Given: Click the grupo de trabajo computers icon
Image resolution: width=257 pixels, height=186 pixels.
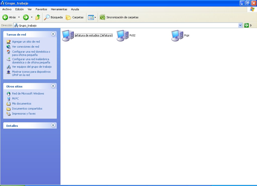Looking at the screenshot, I should pyautogui.click(x=9, y=67).
